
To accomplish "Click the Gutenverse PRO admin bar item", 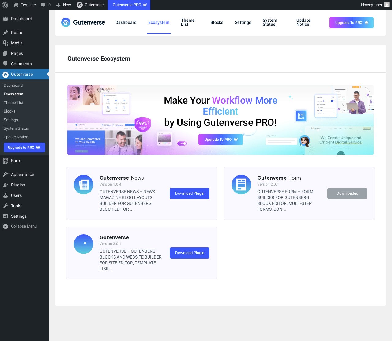I will (x=129, y=5).
